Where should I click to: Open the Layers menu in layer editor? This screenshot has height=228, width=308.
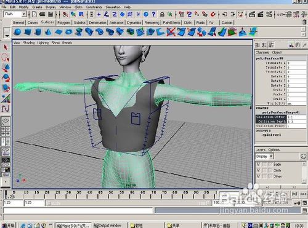(261, 150)
